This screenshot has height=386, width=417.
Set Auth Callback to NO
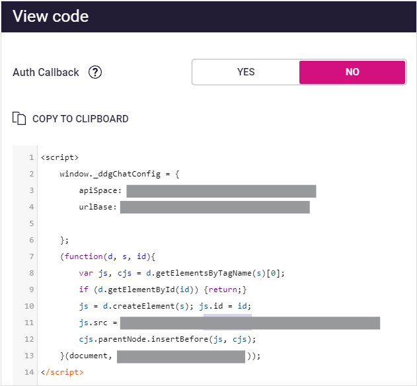pos(352,72)
